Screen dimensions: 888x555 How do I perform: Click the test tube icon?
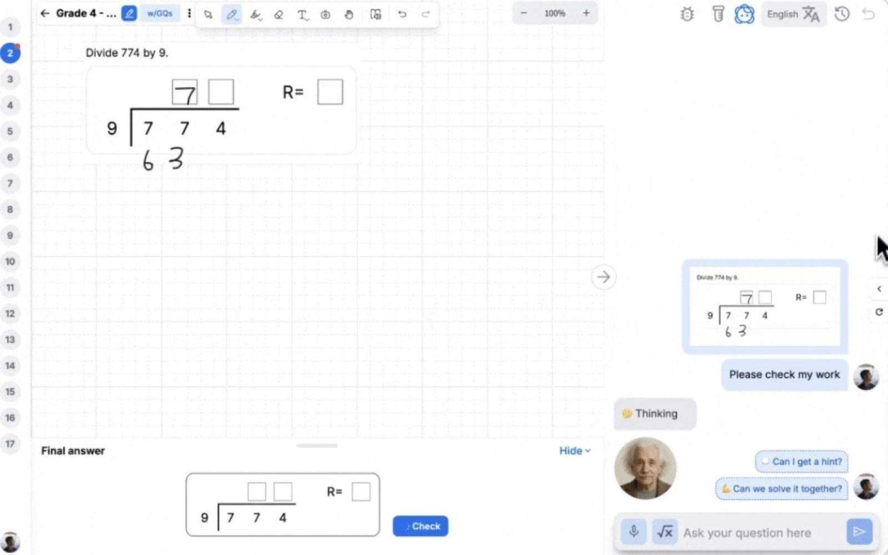click(x=718, y=14)
